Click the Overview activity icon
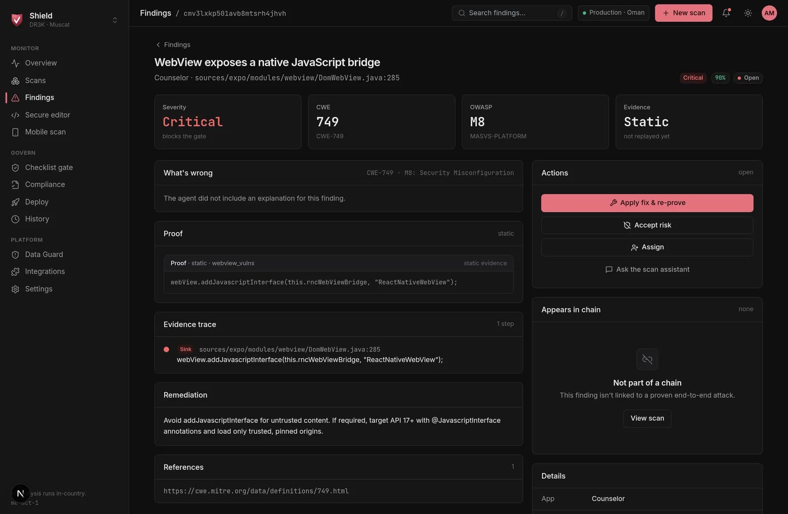 (x=15, y=63)
